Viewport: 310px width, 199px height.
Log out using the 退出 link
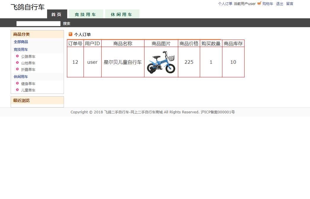[x=280, y=4]
